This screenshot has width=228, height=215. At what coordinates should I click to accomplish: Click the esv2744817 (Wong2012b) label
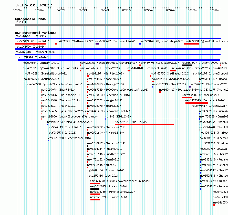104,79
